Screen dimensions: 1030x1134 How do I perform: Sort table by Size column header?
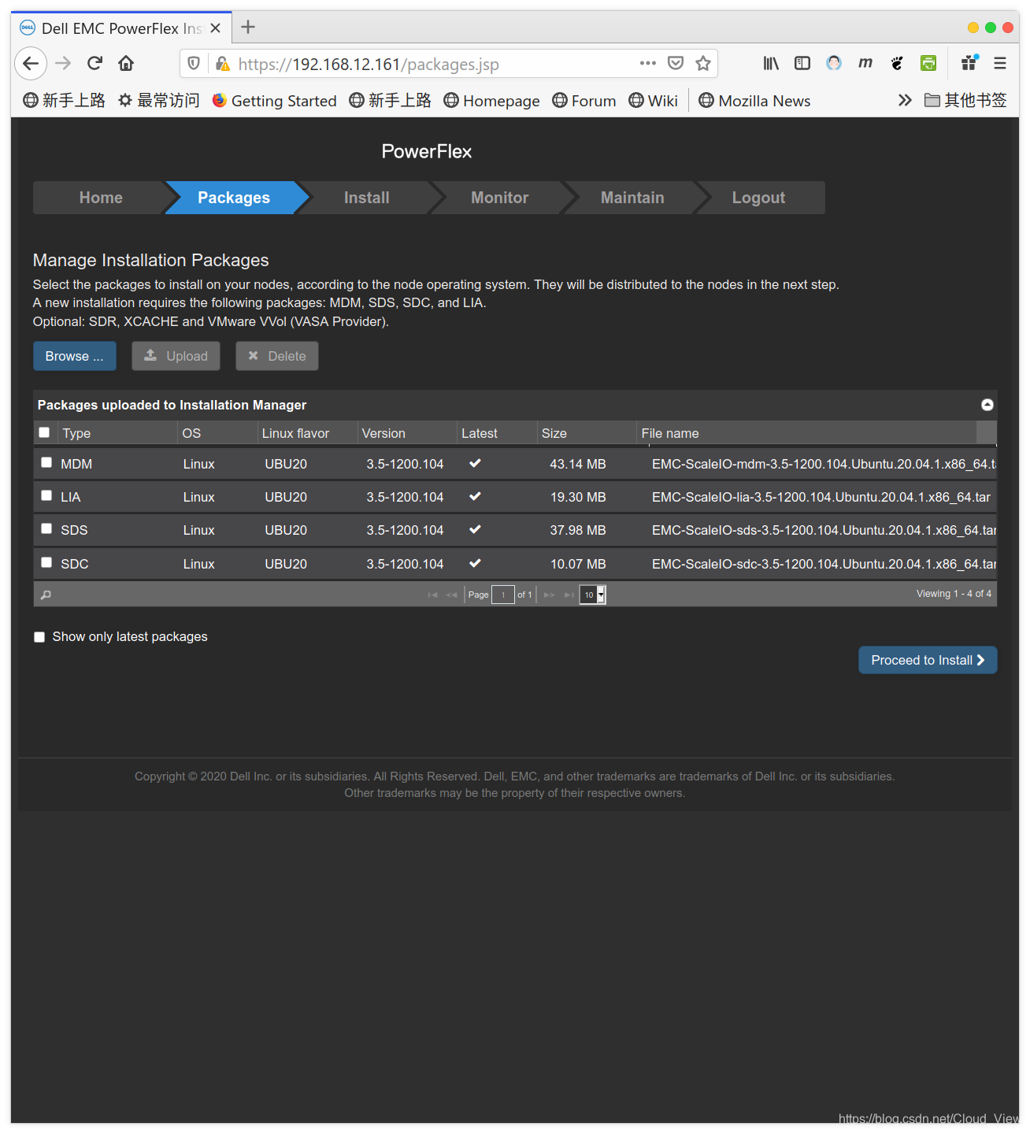pyautogui.click(x=586, y=433)
